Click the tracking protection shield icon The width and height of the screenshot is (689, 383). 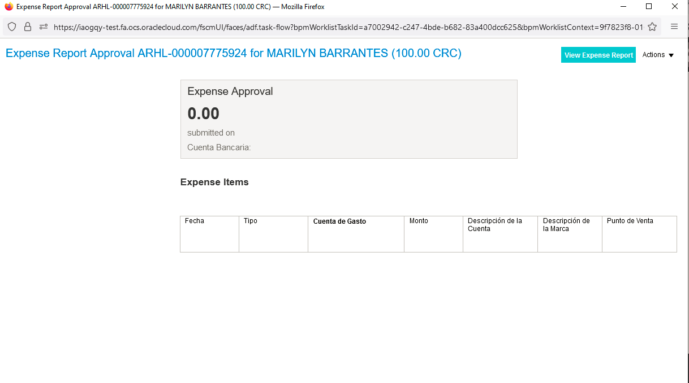(x=12, y=27)
